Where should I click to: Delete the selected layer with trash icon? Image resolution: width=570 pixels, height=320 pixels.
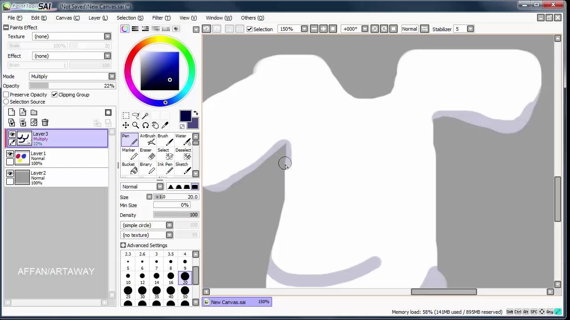[x=45, y=123]
